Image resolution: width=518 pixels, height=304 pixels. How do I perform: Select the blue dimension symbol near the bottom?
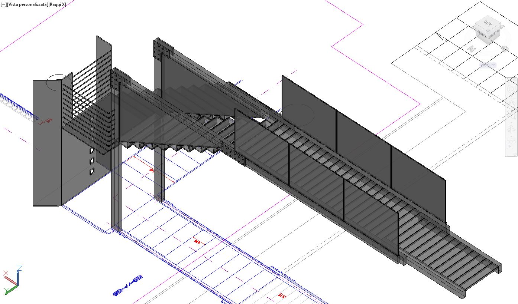coord(128,286)
